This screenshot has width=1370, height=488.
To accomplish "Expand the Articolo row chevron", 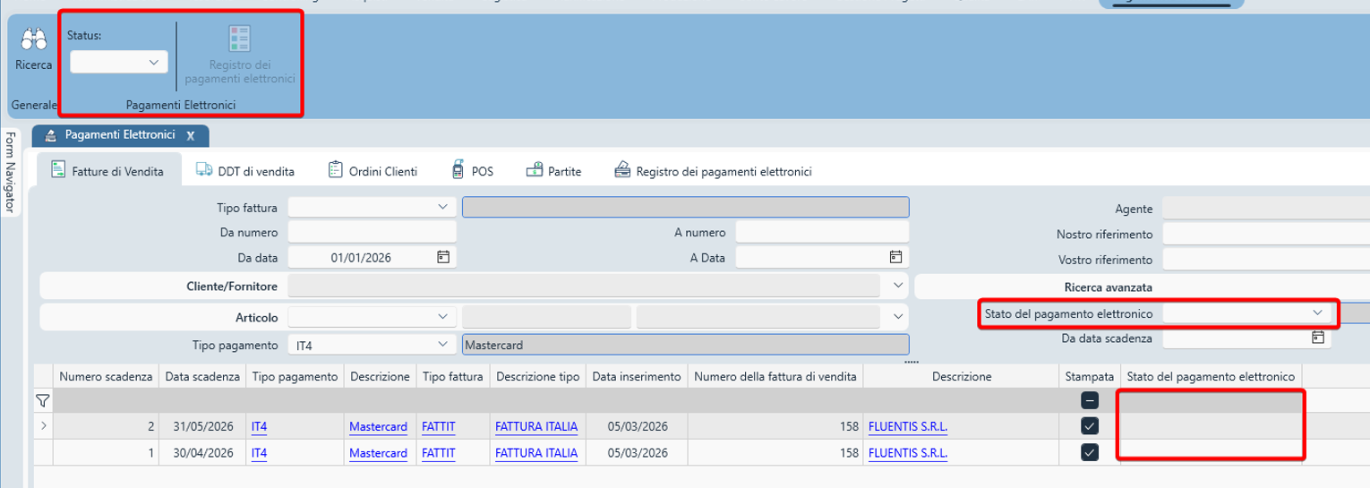I will coord(899,316).
